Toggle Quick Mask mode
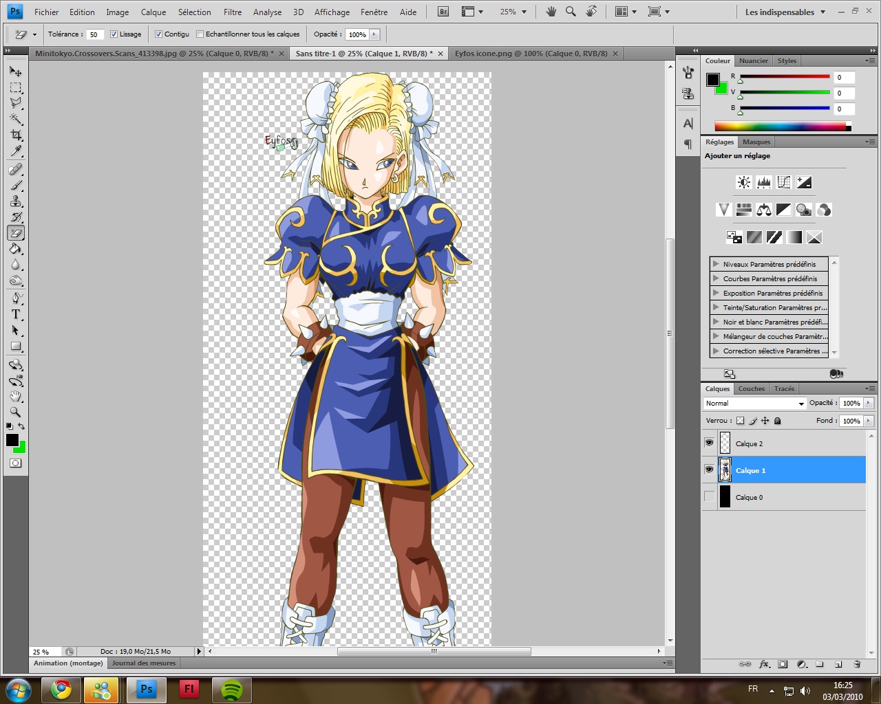 15,463
